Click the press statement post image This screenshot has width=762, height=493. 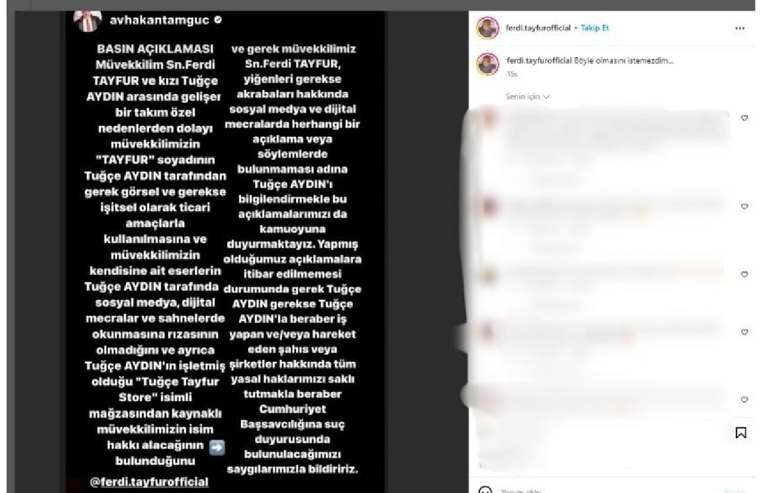[226, 251]
